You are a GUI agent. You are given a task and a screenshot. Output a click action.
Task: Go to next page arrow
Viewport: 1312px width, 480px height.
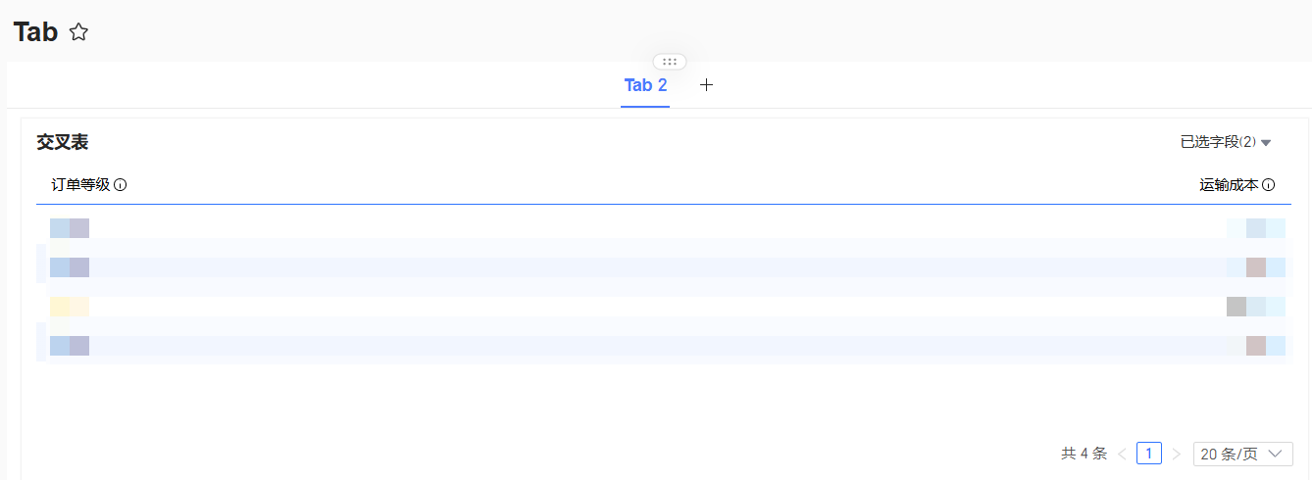pos(1176,454)
